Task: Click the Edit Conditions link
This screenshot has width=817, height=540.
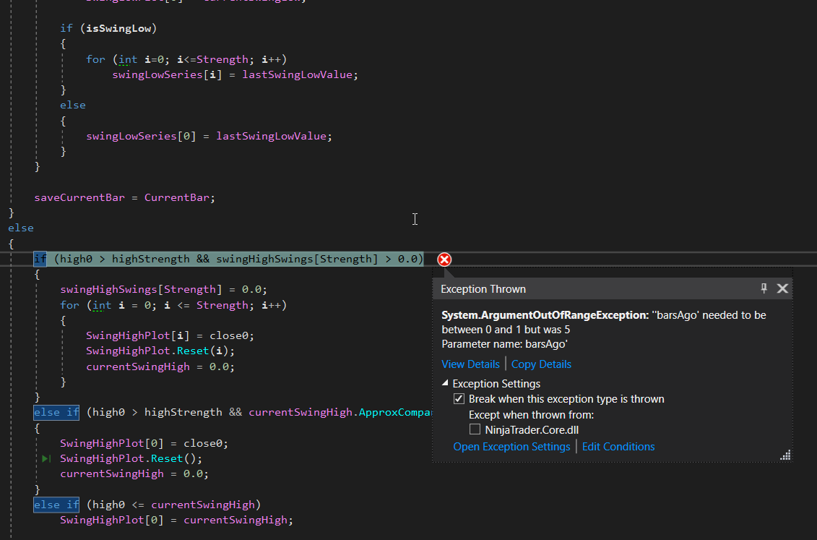Action: click(x=618, y=447)
